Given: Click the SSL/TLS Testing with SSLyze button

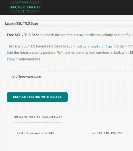Looking at the screenshot, I should [37, 97].
